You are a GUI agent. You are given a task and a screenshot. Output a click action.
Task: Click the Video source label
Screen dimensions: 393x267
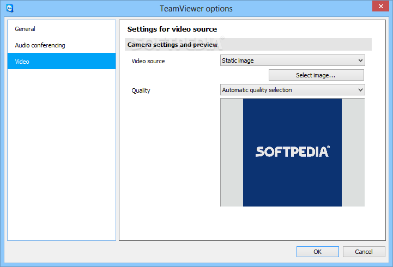(x=148, y=61)
